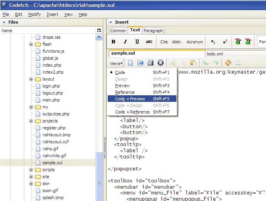Click the column picker icon beside Name
266x201 pixels.
tap(99, 31)
